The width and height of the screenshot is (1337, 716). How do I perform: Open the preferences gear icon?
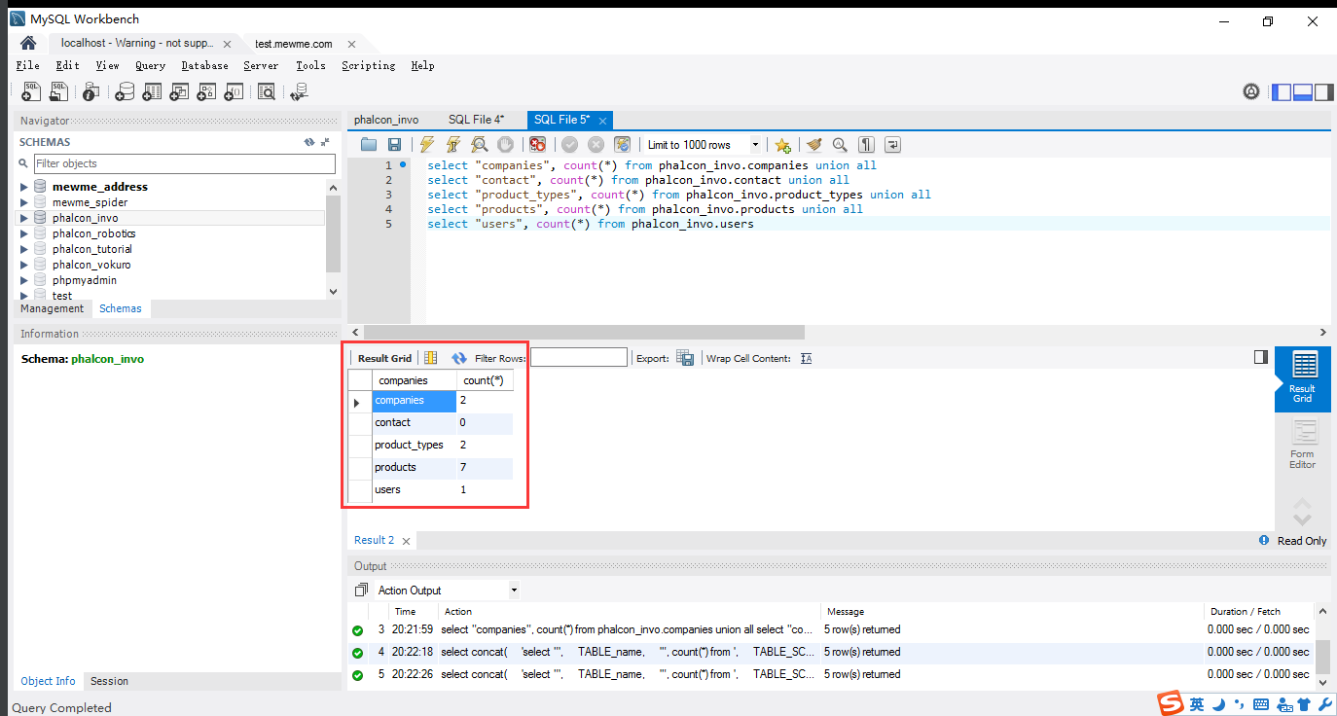[1251, 91]
